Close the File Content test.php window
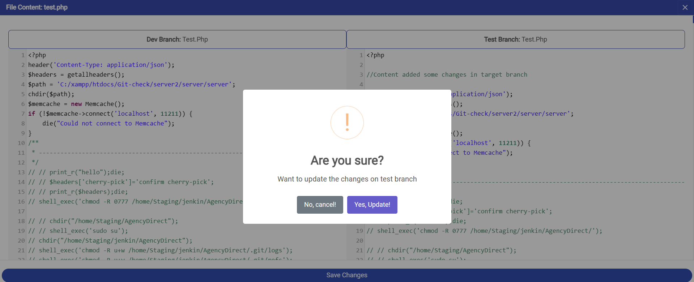 [685, 8]
